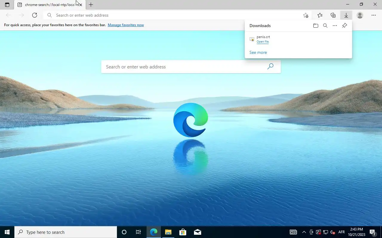Screen dimensions: 382x238
Task: Expand hidden system tray icons chevron
Action: (x=304, y=232)
